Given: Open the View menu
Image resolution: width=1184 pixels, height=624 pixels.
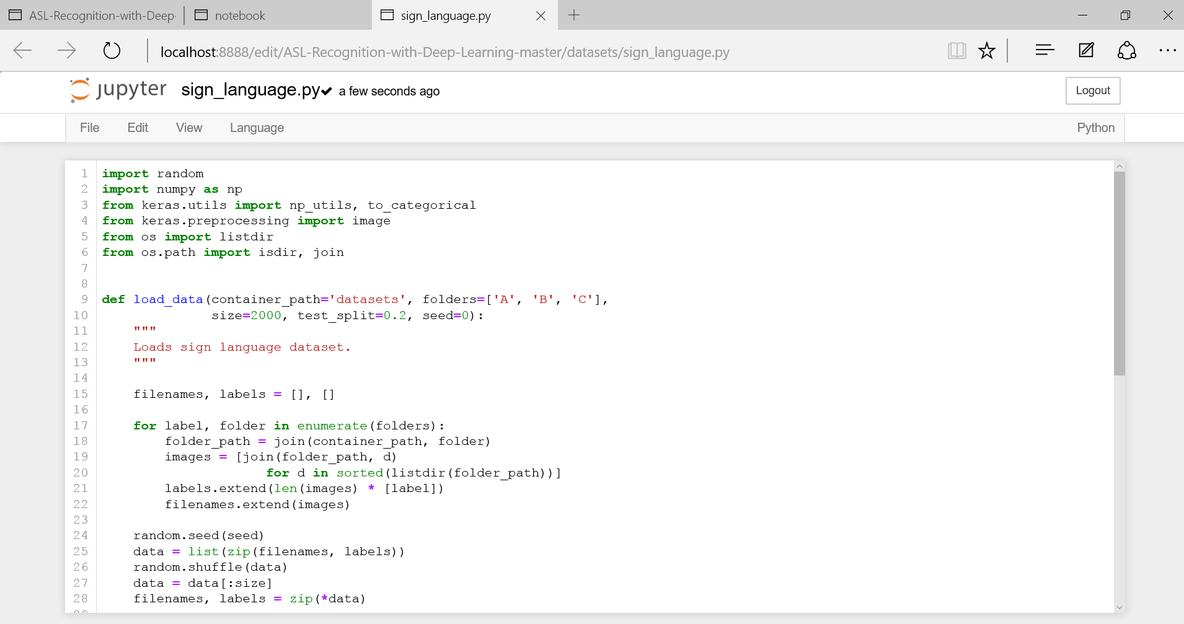Looking at the screenshot, I should click(x=188, y=128).
